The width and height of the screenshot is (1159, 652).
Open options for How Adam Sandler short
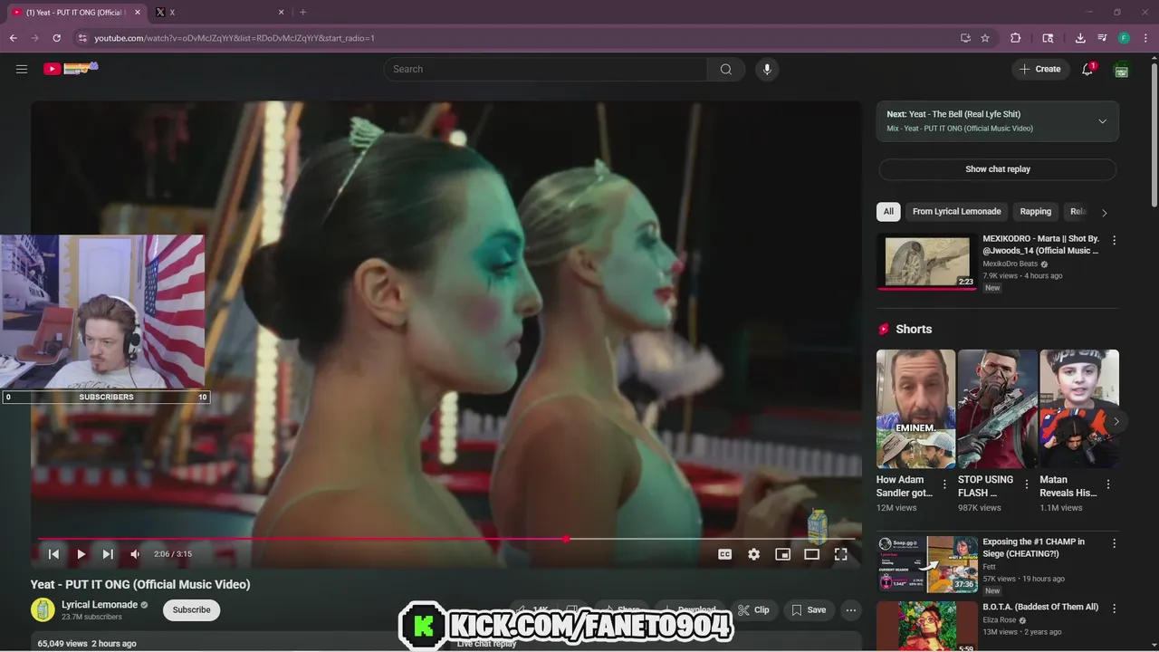944,484
